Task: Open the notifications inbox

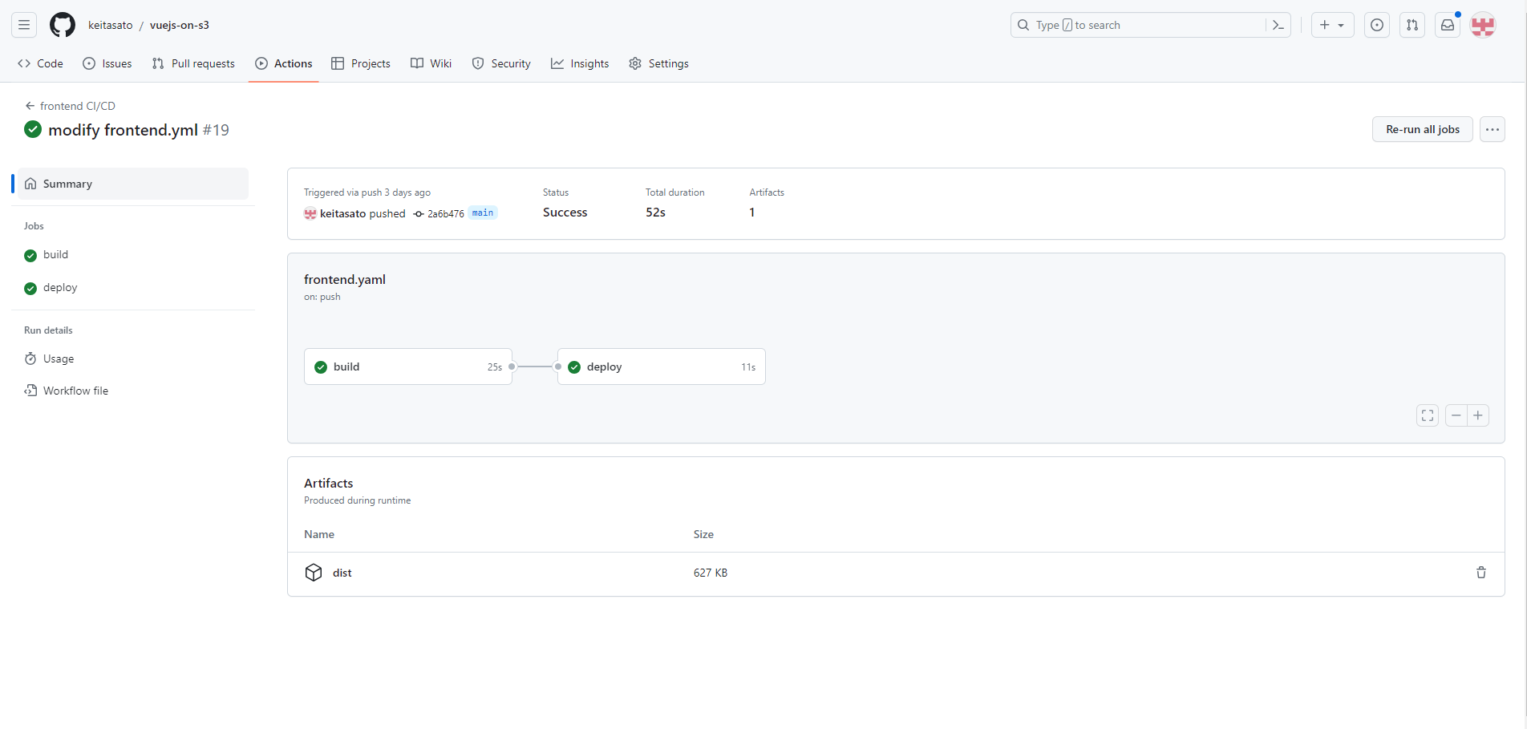Action: (1448, 25)
